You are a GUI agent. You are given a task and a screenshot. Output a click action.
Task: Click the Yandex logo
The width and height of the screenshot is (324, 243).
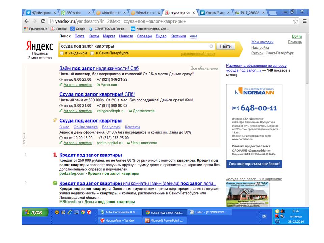point(40,46)
